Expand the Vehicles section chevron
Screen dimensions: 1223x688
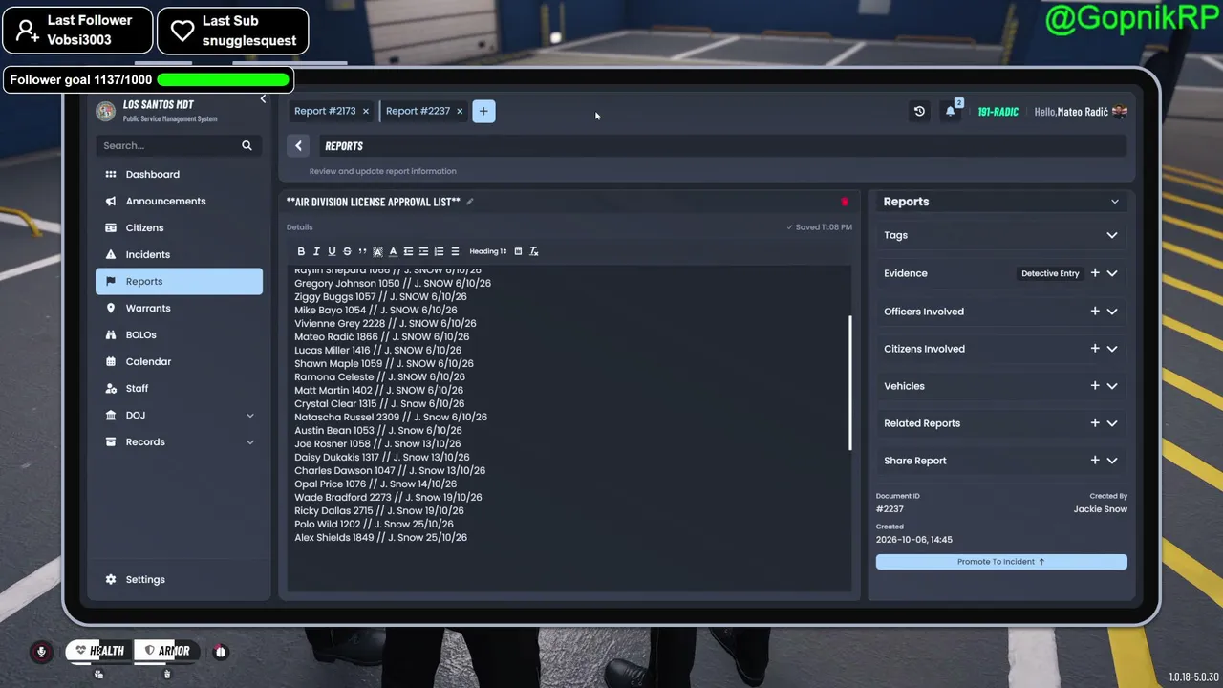point(1112,386)
